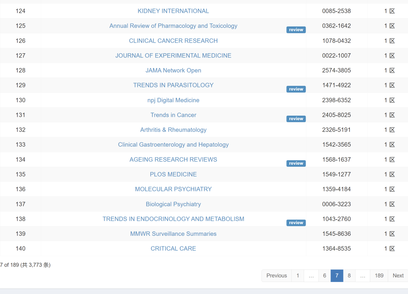Click the 1区 rank in CRITICAL CARE row
Screen dimensions: 408x294
coord(389,249)
